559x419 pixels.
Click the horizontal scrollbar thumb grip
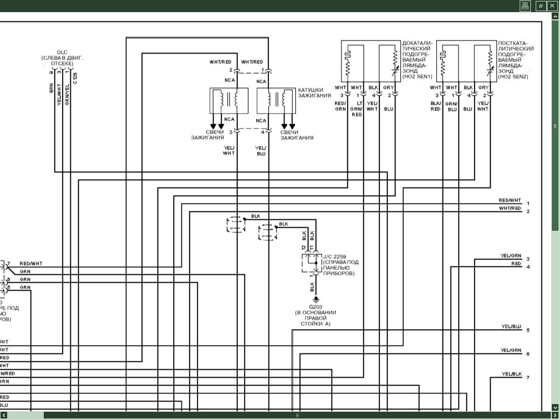point(297,415)
